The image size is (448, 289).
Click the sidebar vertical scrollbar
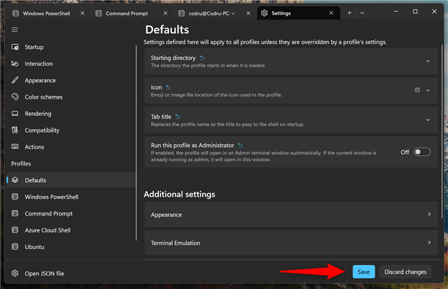click(x=136, y=143)
